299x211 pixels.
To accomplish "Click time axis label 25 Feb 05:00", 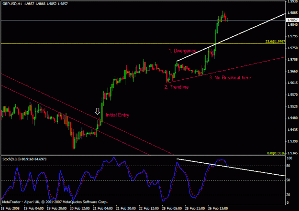I will (x=172, y=208).
